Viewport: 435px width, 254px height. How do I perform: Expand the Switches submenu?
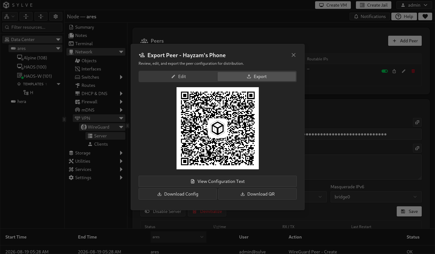pyautogui.click(x=121, y=77)
